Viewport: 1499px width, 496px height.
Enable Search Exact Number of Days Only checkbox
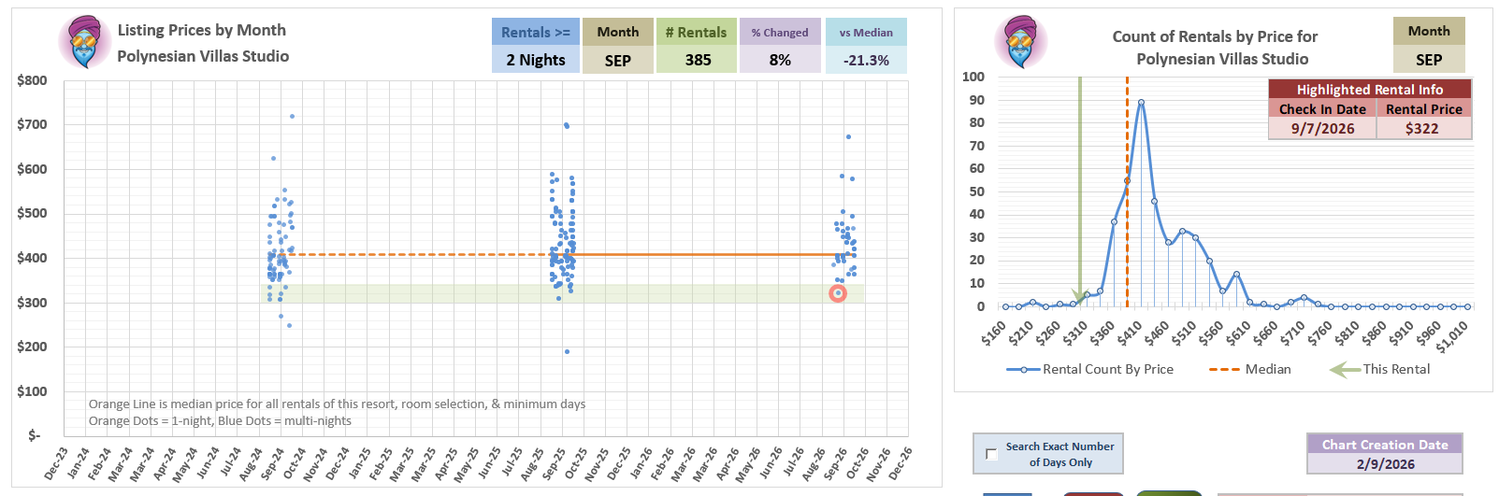[991, 454]
